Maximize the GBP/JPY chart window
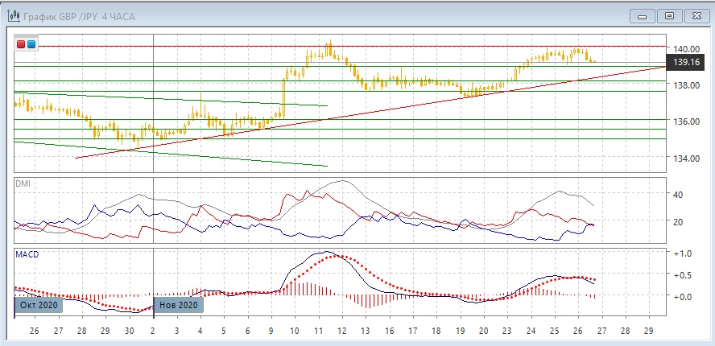 668,14
